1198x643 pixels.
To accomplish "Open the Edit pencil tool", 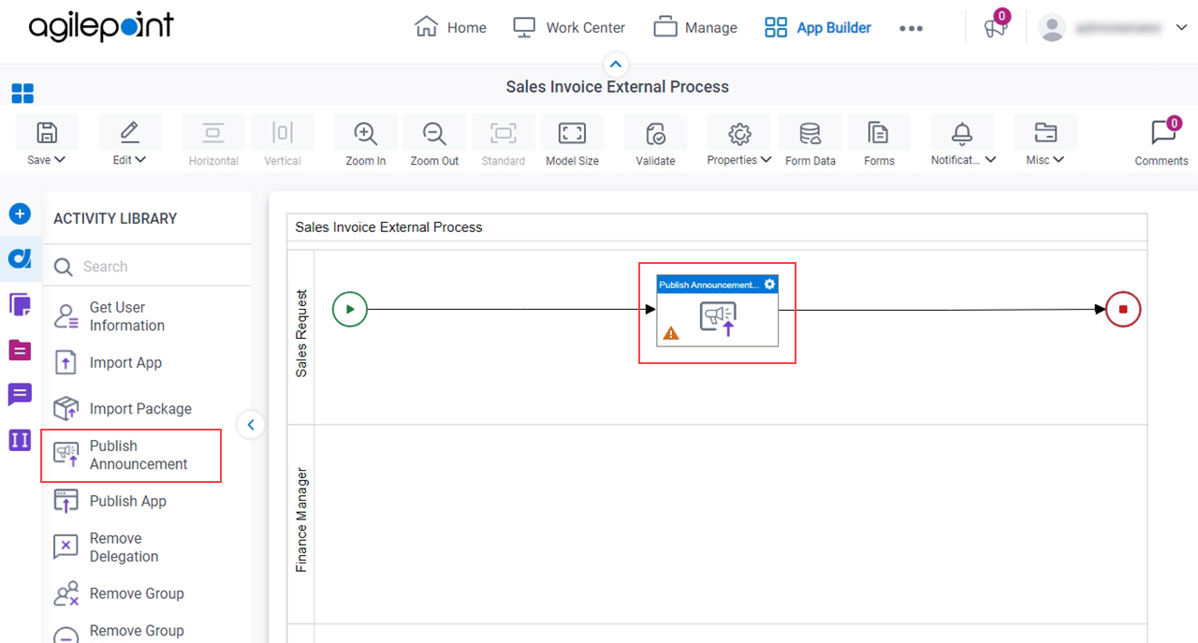I will [130, 132].
